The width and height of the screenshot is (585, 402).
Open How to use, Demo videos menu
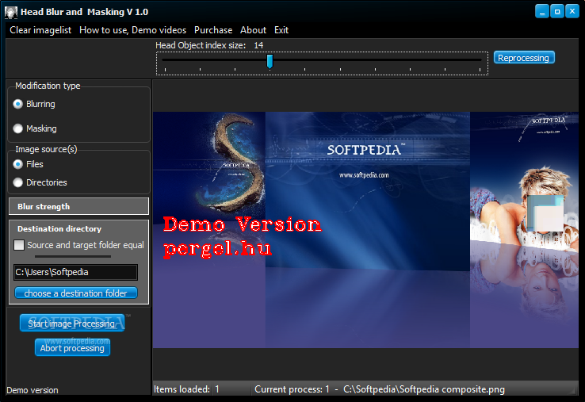[133, 30]
